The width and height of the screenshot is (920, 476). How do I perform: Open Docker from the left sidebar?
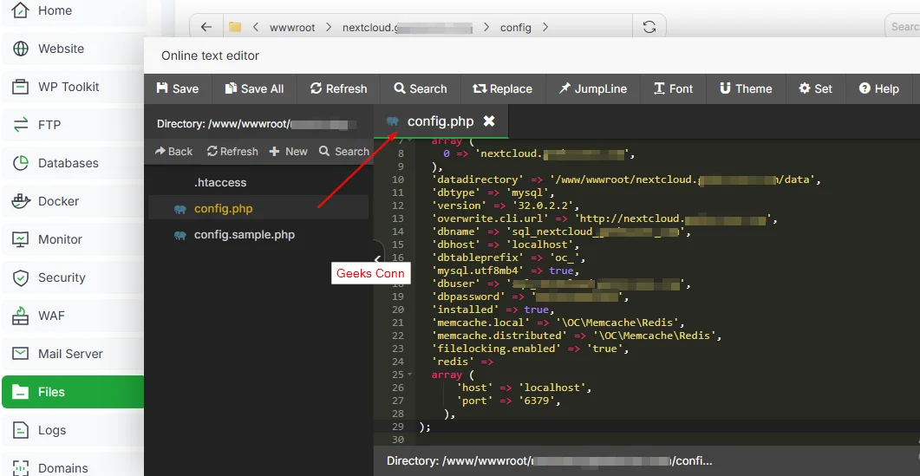[x=58, y=201]
